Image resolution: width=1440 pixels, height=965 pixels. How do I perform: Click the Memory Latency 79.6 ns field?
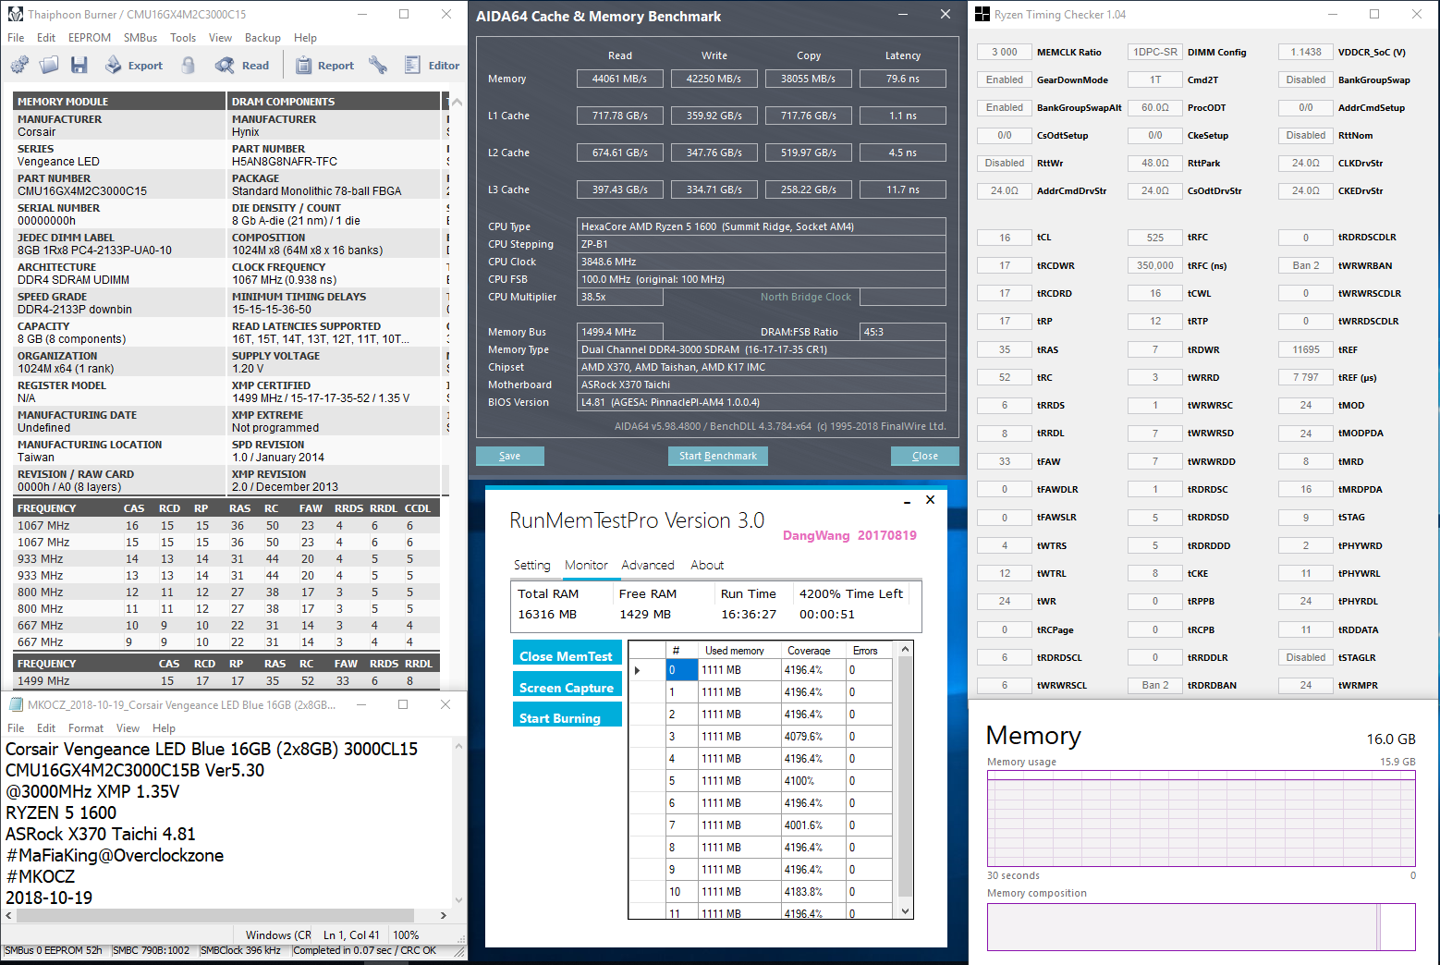pos(902,79)
